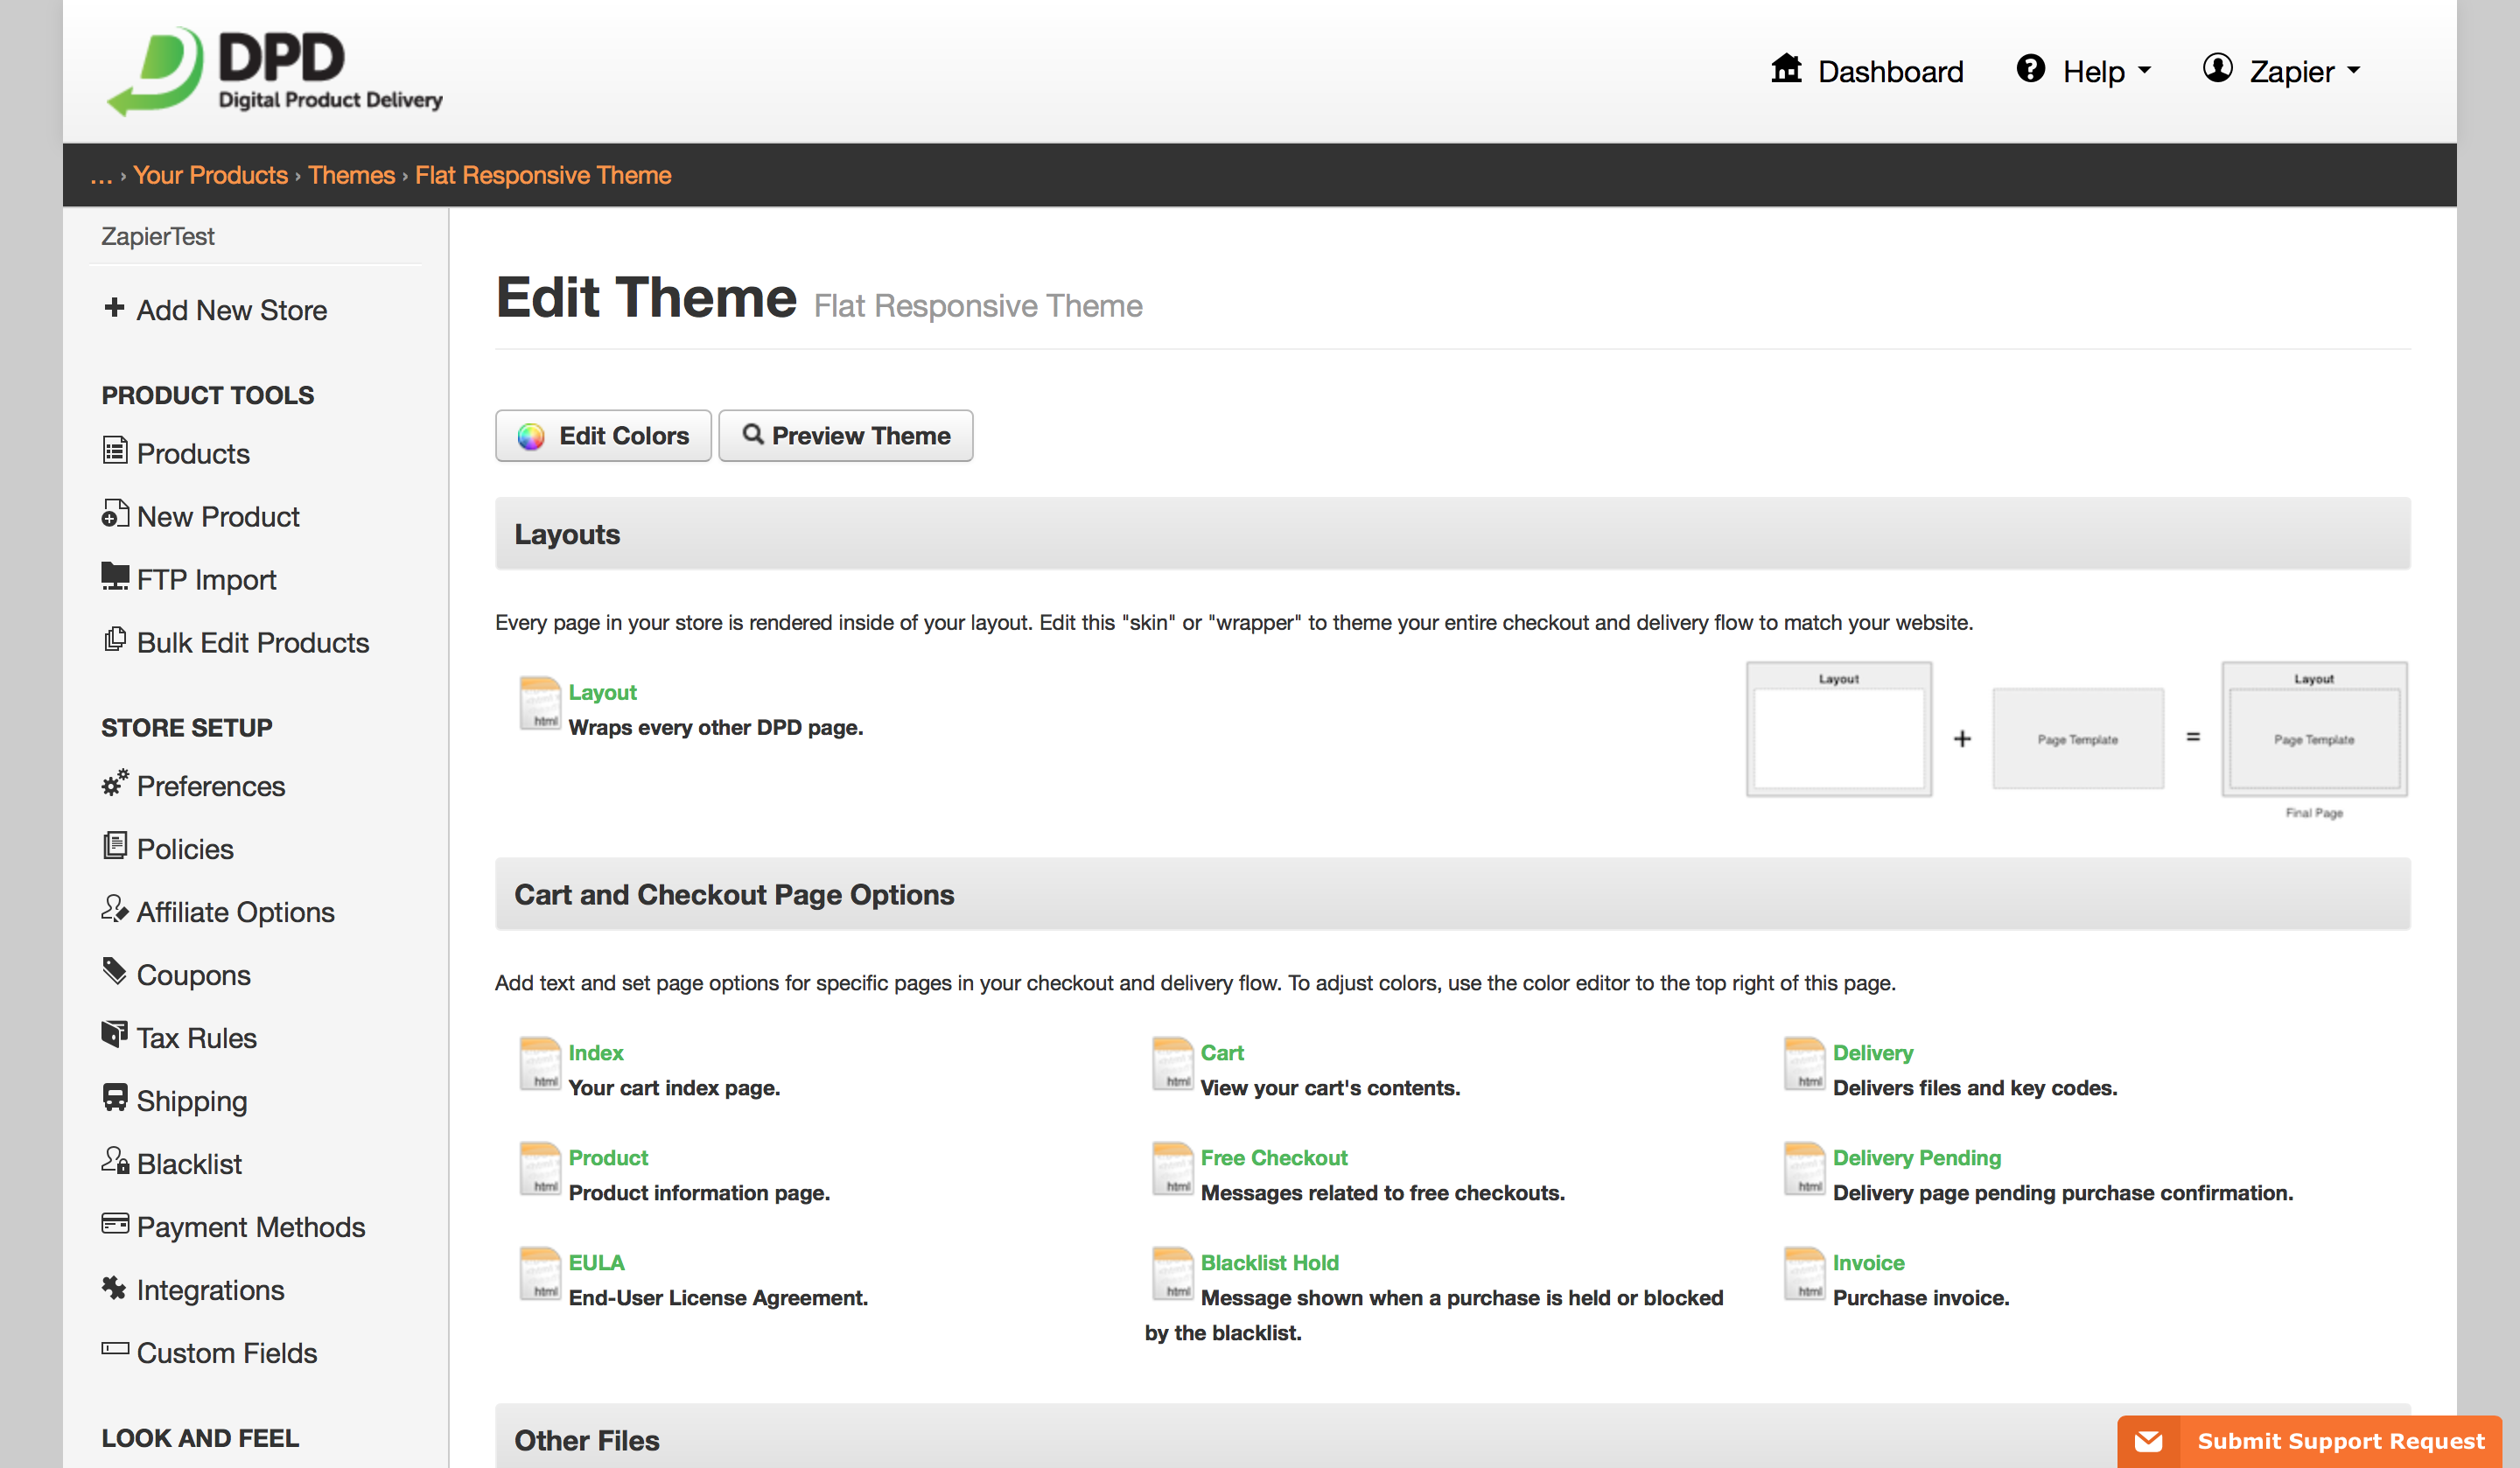Click the Payment Methods credit card icon
2520x1468 pixels.
coord(115,1224)
